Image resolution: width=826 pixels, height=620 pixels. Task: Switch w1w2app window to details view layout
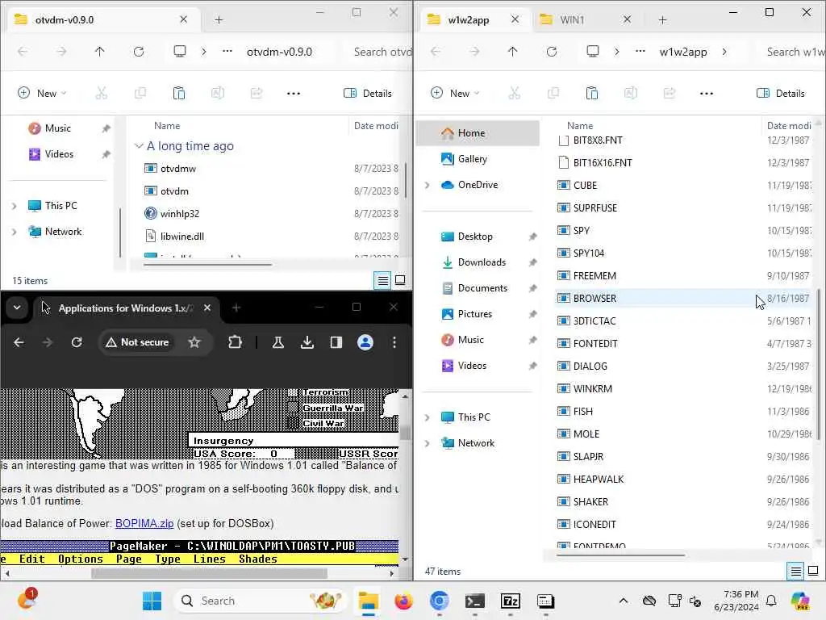point(795,571)
